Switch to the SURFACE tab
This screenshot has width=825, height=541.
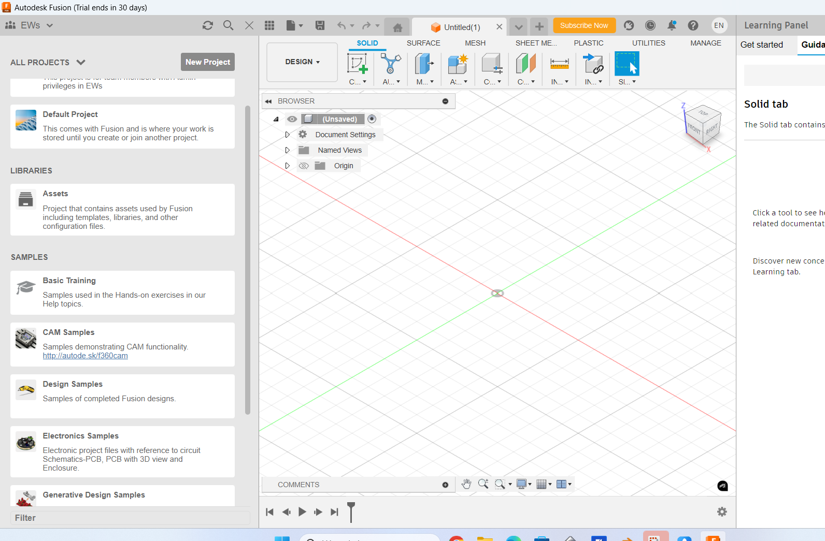pyautogui.click(x=423, y=43)
